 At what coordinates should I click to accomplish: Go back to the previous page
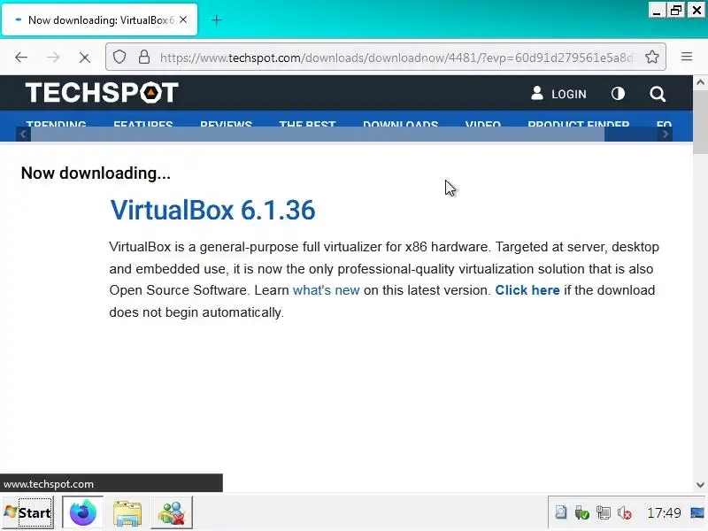21,58
